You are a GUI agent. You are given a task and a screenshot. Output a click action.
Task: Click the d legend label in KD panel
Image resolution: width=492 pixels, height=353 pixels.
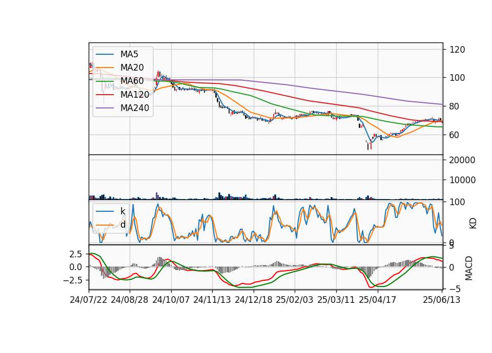[123, 224]
